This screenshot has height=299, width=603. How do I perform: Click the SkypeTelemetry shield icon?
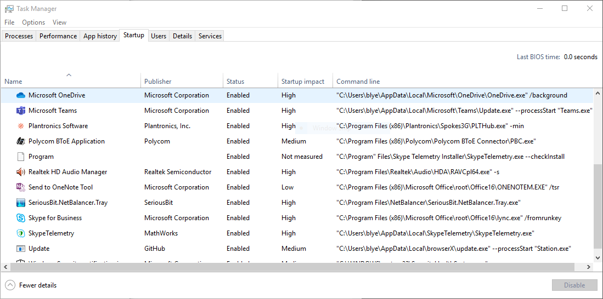[21, 233]
